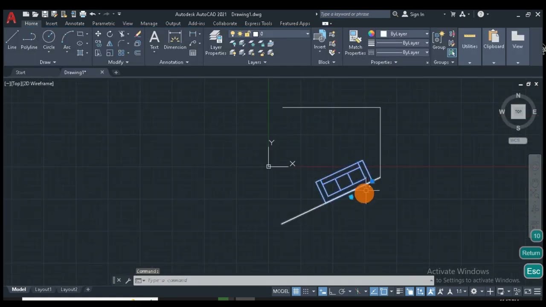Select the Polyline tool
The width and height of the screenshot is (546, 307).
[x=29, y=41]
